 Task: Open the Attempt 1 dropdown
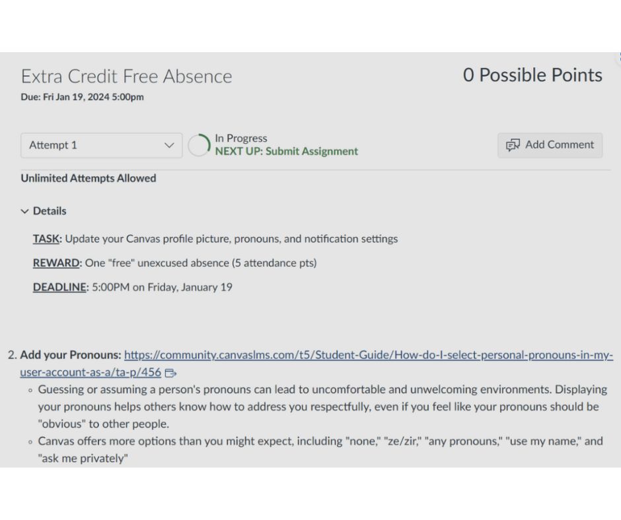(x=101, y=145)
